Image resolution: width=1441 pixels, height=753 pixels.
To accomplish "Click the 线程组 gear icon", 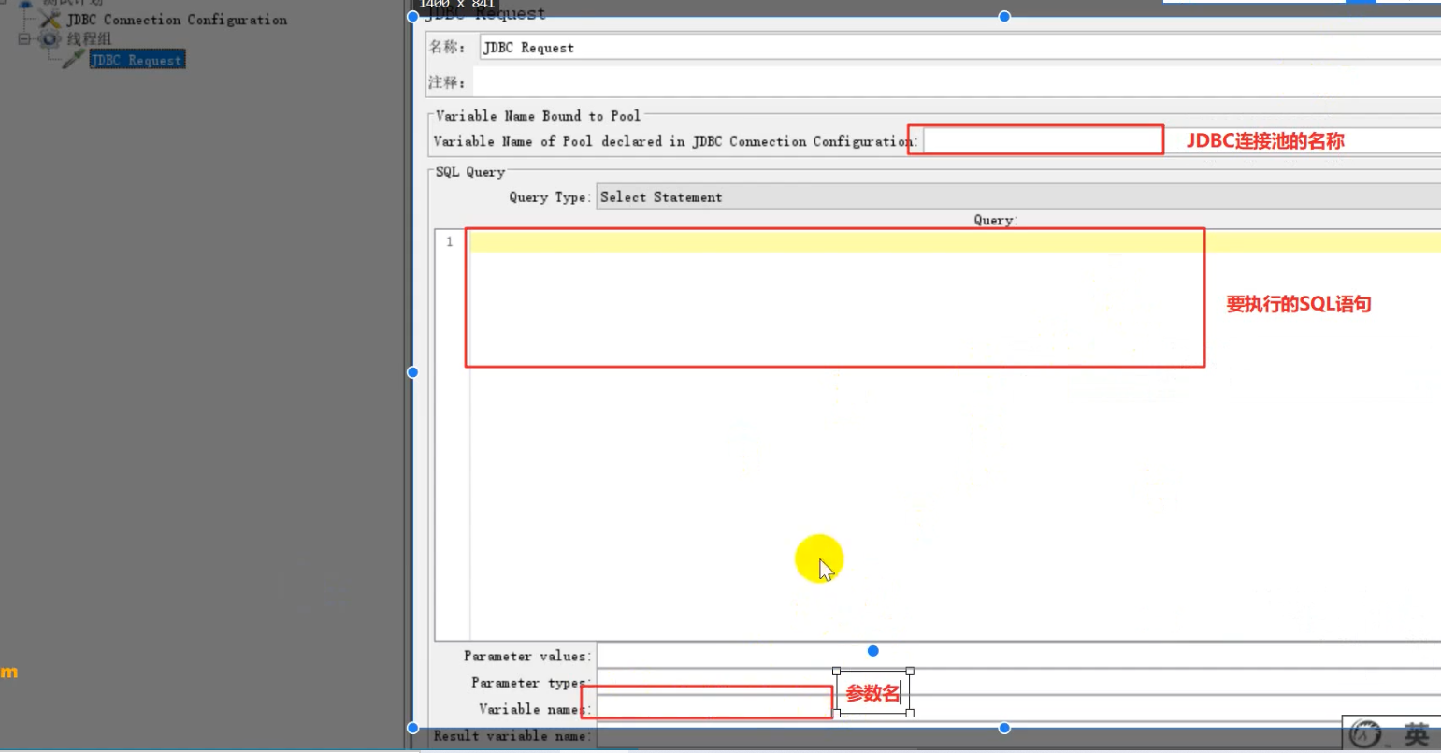I will coord(50,39).
